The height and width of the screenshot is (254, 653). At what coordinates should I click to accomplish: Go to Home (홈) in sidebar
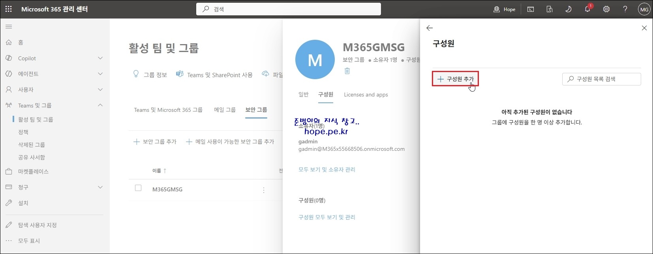(x=21, y=43)
